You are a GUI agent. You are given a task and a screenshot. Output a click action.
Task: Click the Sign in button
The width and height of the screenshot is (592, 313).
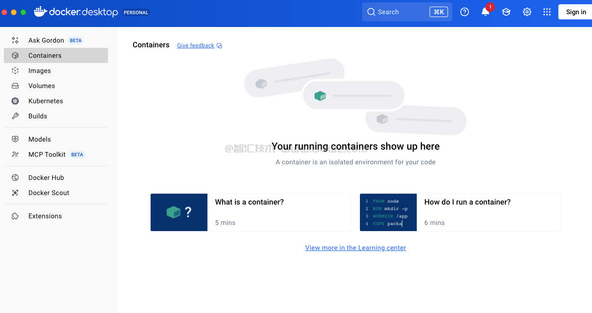[575, 12]
